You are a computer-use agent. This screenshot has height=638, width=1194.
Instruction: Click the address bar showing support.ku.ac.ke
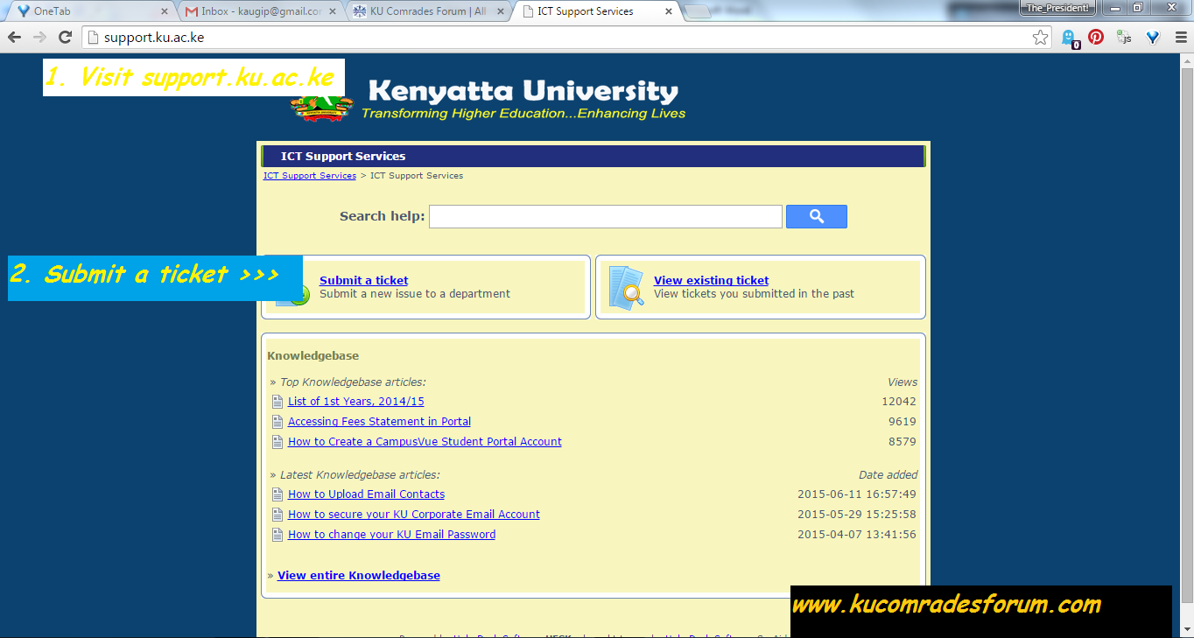[x=560, y=38]
